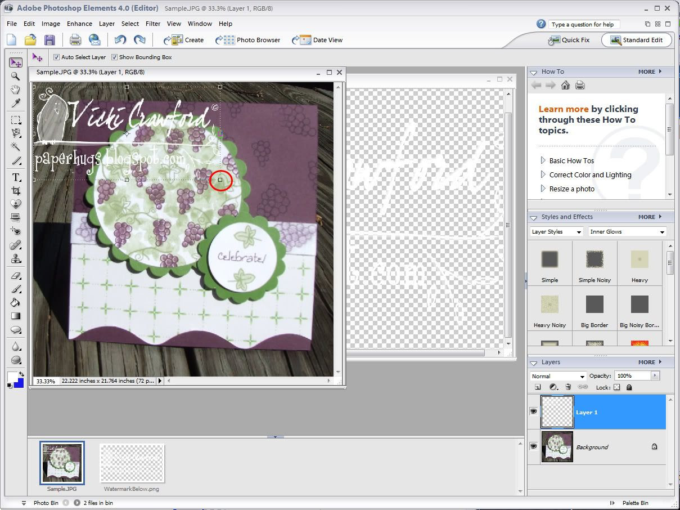Click MORE in the How To palette
Screen dimensions: 680x510
click(650, 71)
